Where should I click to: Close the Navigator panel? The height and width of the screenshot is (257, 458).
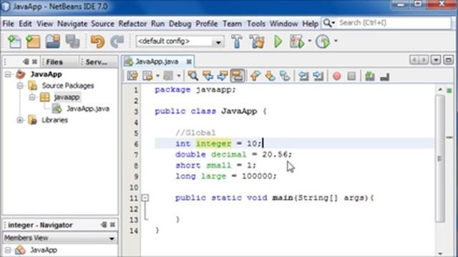(112, 225)
